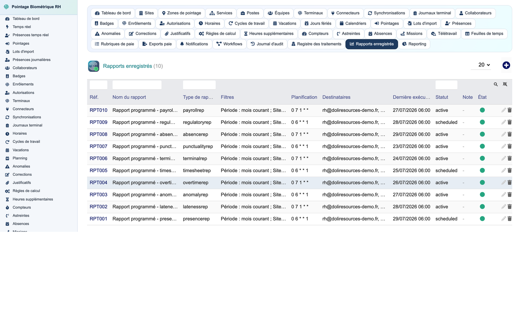
Task: Open the rows-per-page dropdown showing 20
Action: 481,65
